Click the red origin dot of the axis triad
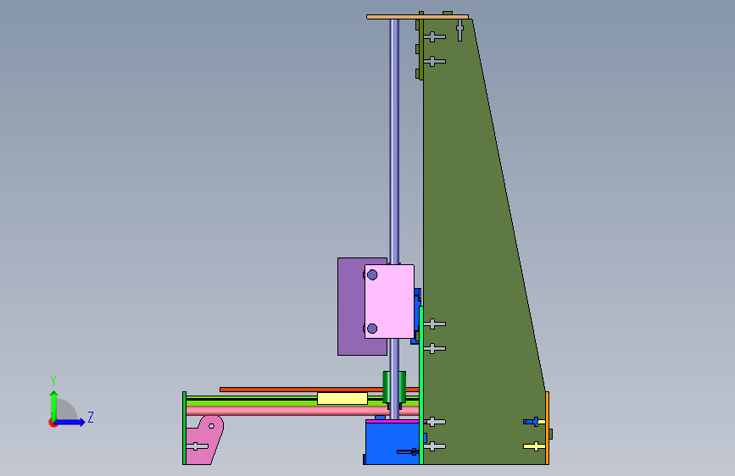This screenshot has height=476, width=735. click(x=53, y=423)
